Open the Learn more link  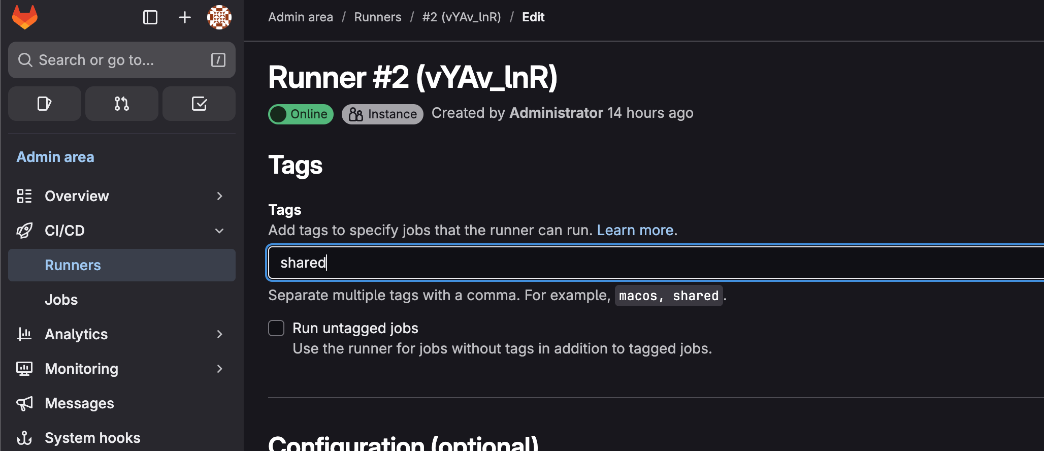tap(635, 230)
